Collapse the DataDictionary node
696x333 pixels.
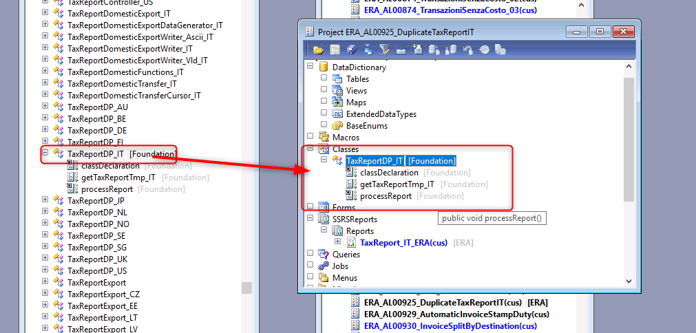[310, 67]
